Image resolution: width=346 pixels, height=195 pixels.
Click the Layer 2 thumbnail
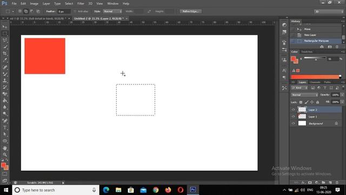[302, 109]
